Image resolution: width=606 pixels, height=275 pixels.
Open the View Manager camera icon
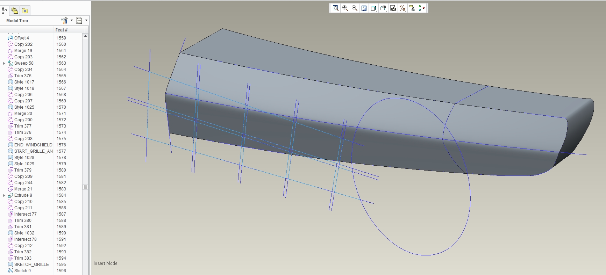393,8
